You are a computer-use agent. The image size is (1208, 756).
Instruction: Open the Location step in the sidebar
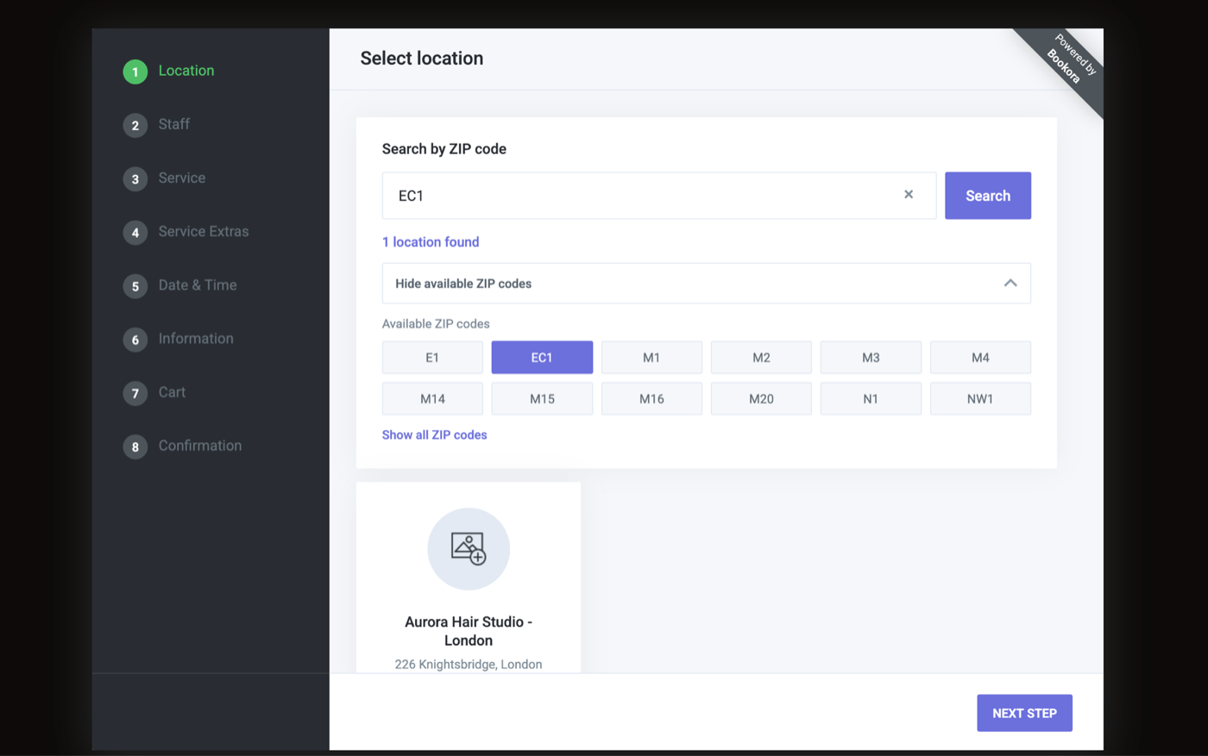click(186, 71)
